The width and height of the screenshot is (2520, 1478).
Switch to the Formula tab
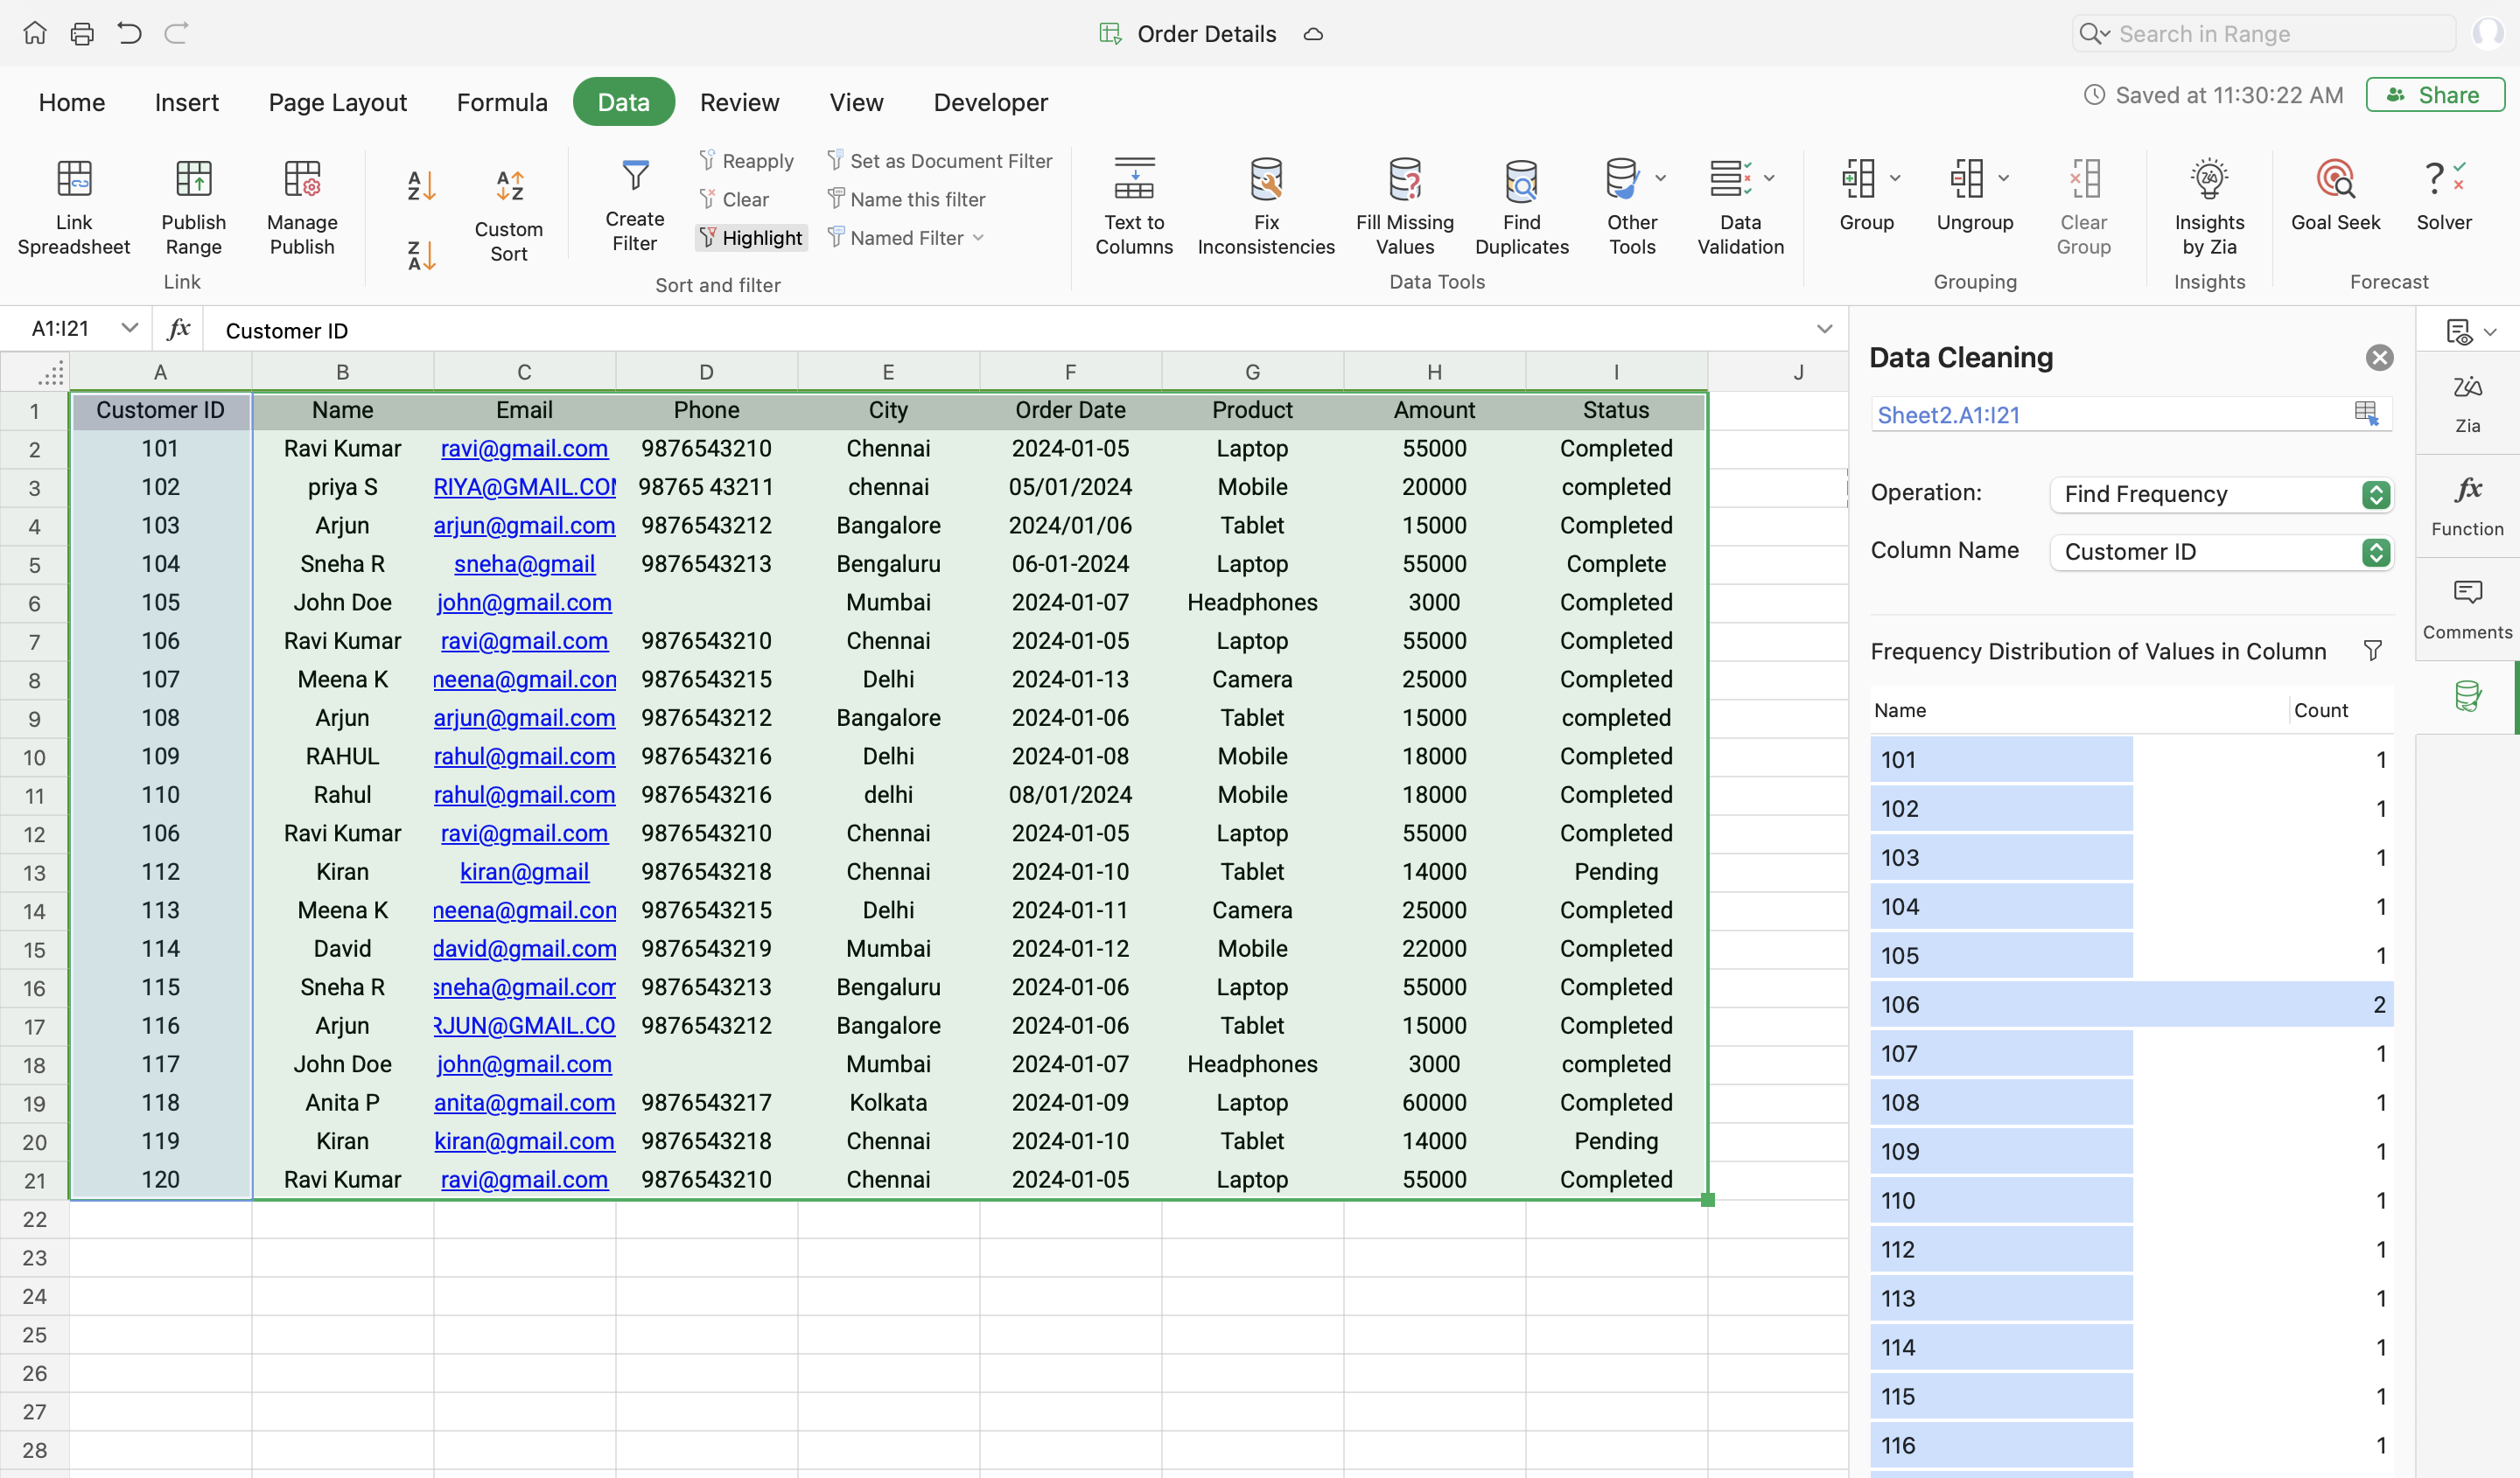pyautogui.click(x=501, y=102)
